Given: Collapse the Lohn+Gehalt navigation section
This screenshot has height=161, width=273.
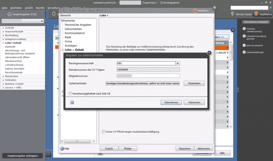Looking at the screenshot, I should coord(3,43).
